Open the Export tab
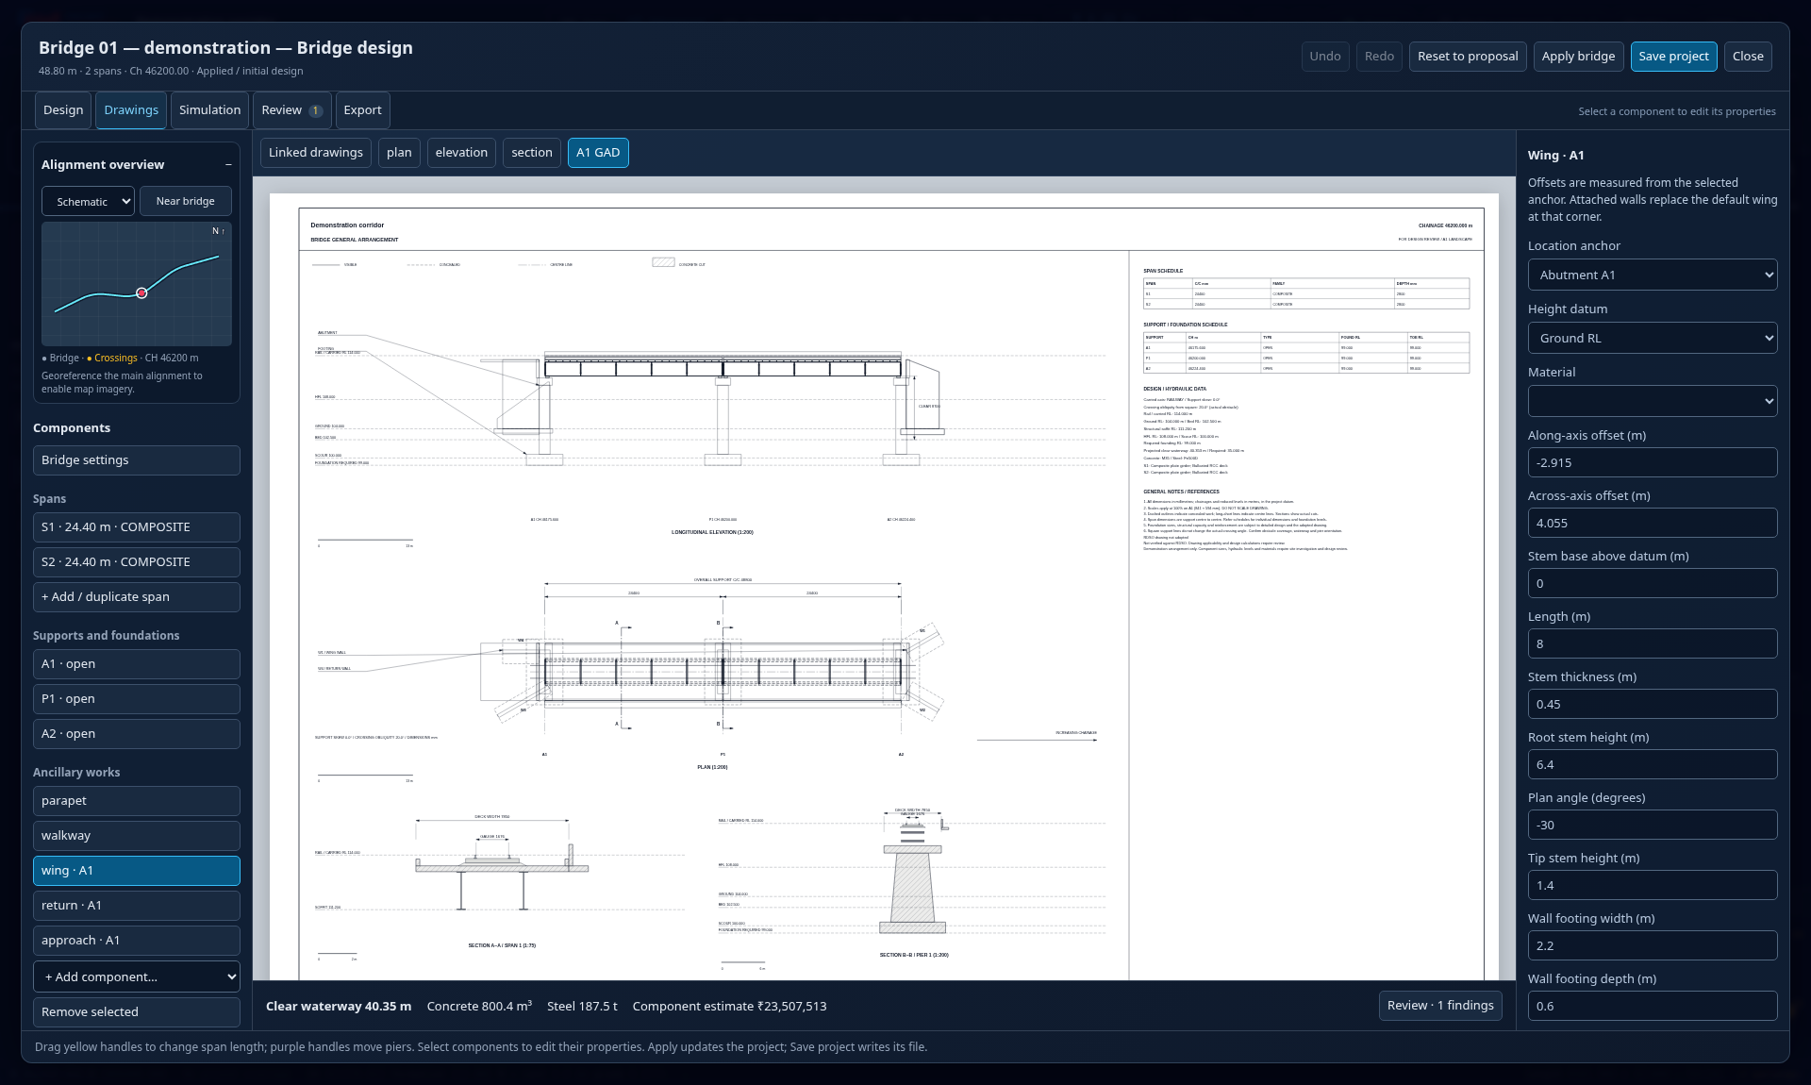 362,110
